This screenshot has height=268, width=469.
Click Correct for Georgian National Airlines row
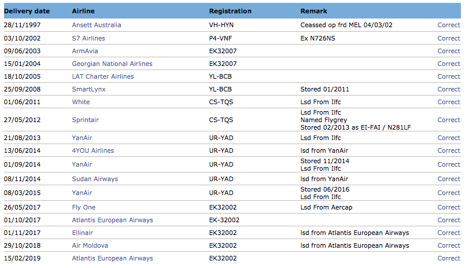coord(449,64)
